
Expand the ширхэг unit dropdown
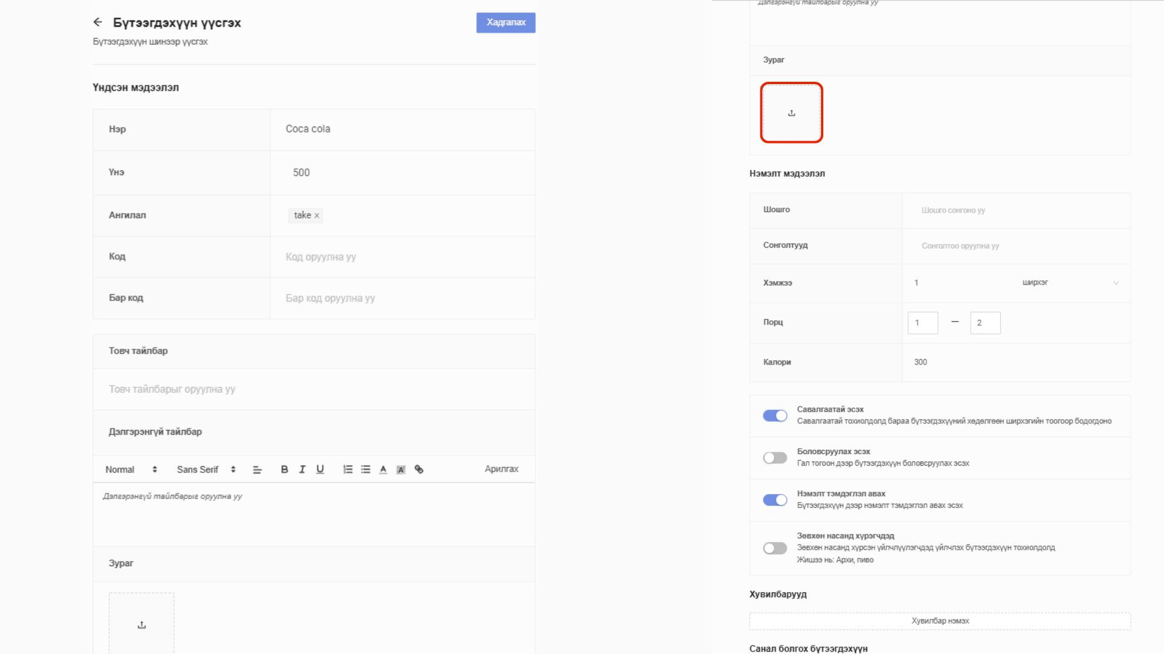point(1070,283)
